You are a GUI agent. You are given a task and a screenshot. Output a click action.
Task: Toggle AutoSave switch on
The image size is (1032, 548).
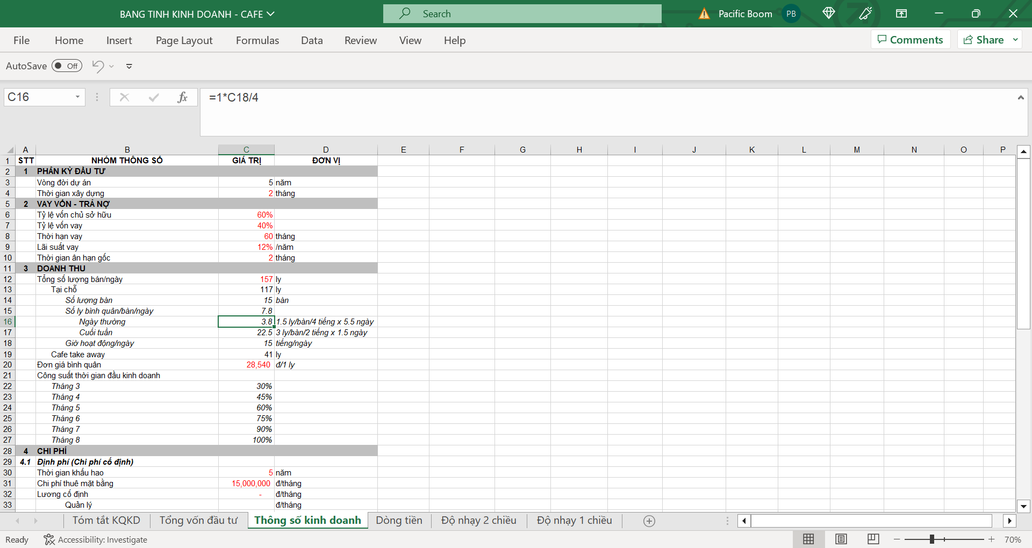click(x=67, y=66)
